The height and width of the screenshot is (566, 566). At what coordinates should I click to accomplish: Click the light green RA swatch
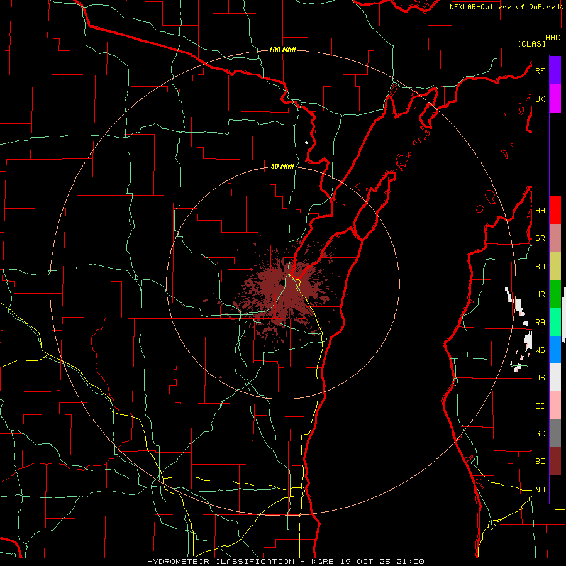click(555, 322)
